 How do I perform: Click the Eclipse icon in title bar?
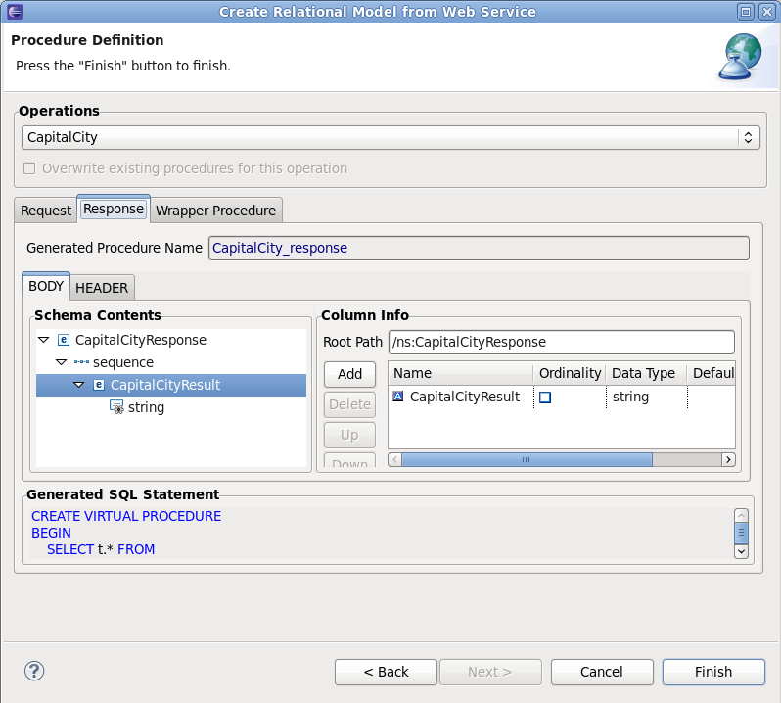[x=13, y=12]
